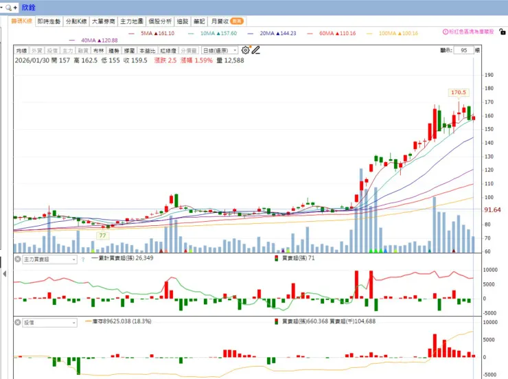Select the pencil drawing tool icon
508x379 pixels.
tap(256, 50)
